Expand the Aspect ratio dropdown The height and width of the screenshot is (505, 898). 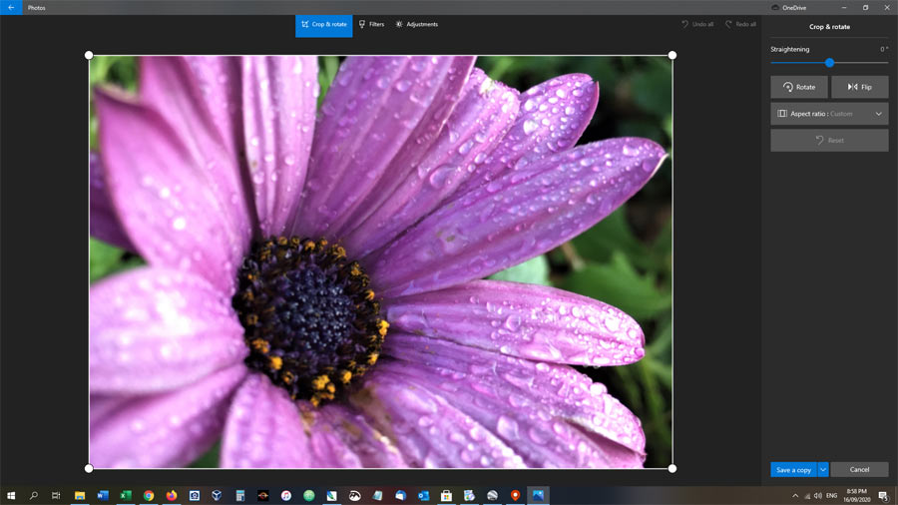click(829, 114)
